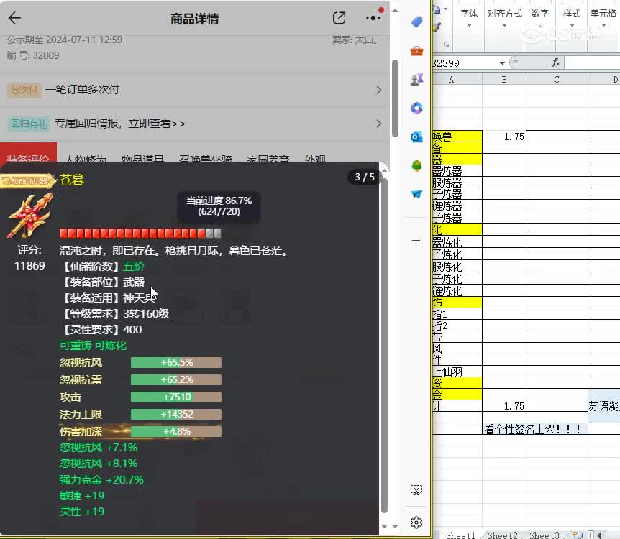Click the 法力上限 +14352 stat bar
The width and height of the screenshot is (620, 539).
176,414
